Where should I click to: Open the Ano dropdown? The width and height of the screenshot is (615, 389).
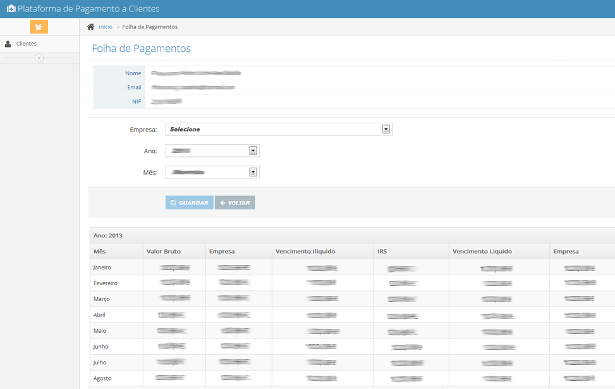(x=212, y=151)
